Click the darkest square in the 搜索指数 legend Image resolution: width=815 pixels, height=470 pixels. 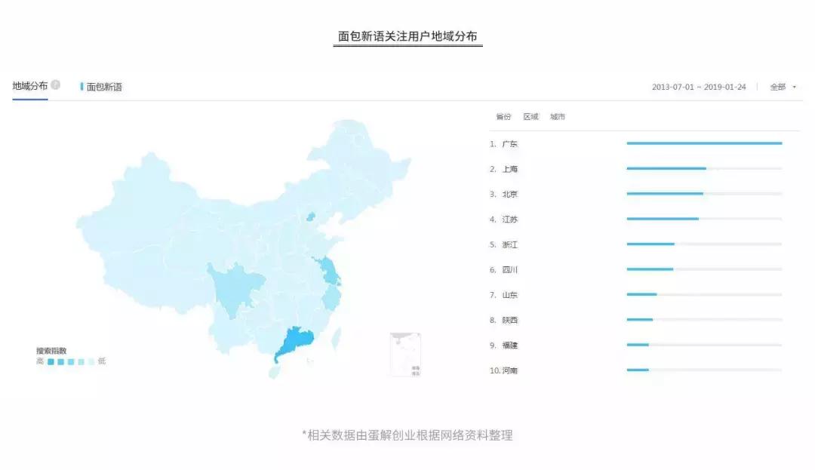pyautogui.click(x=51, y=361)
